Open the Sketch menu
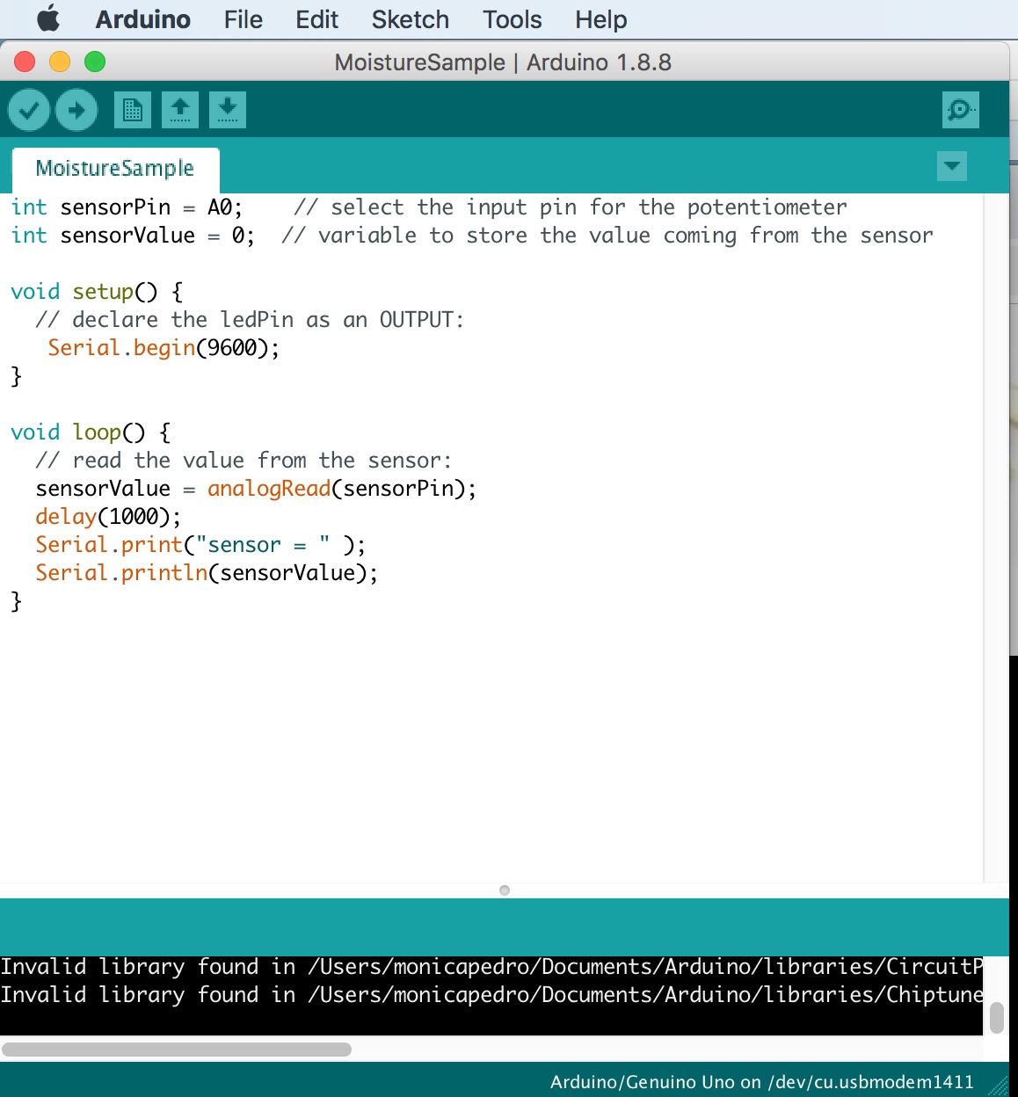 pos(410,19)
